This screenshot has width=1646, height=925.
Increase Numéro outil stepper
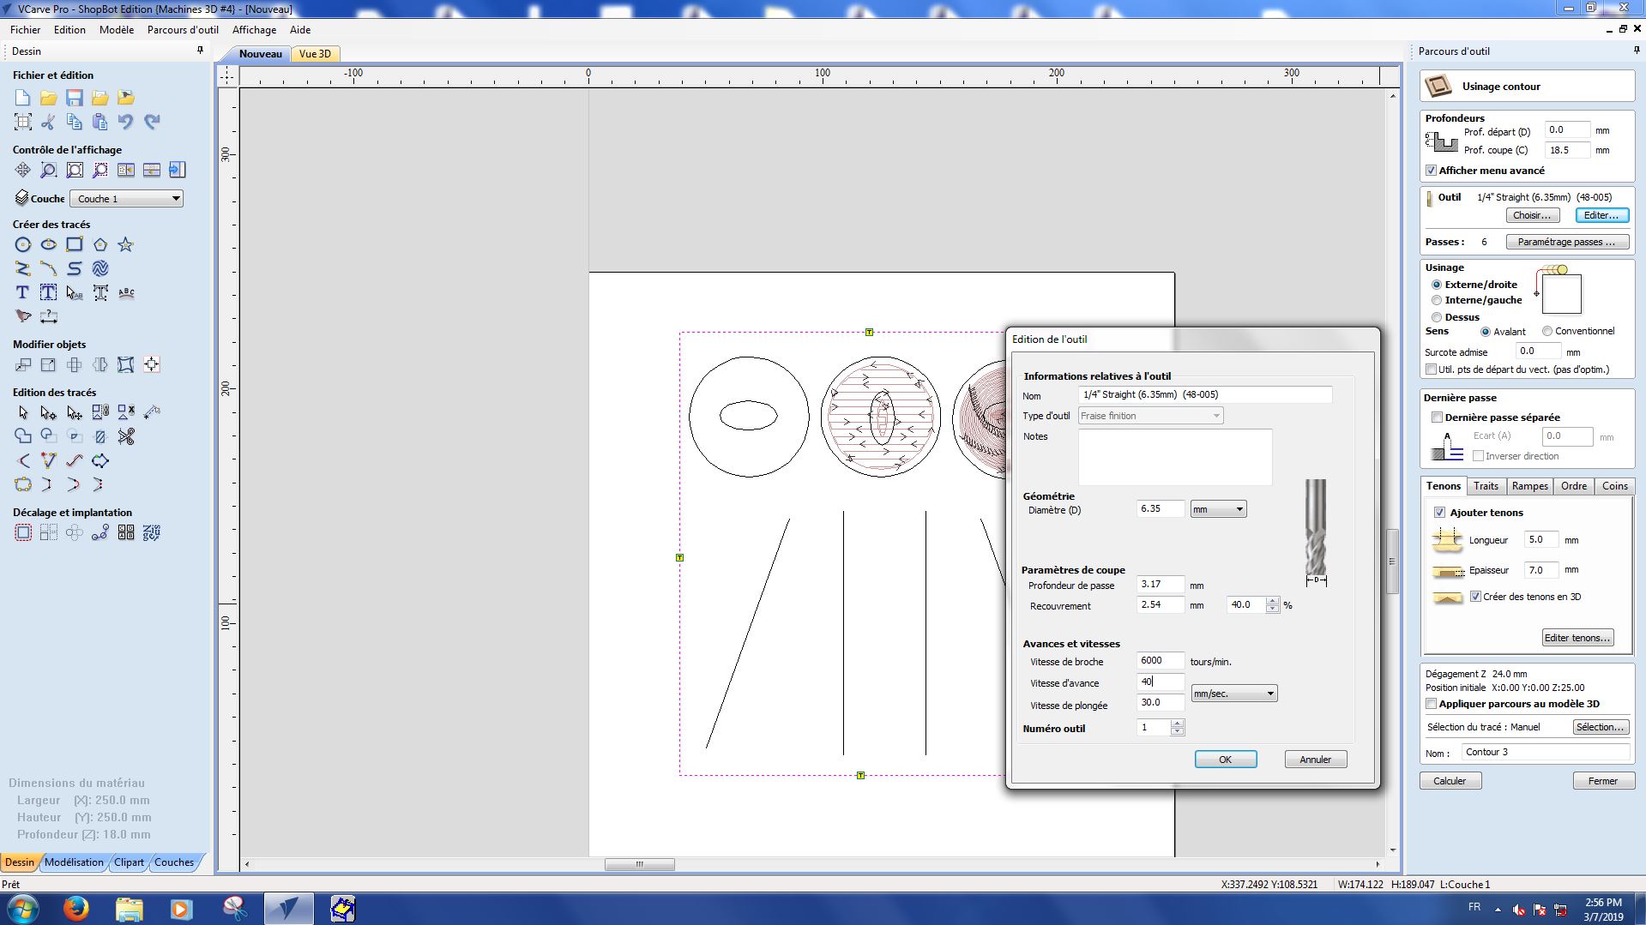coord(1177,724)
